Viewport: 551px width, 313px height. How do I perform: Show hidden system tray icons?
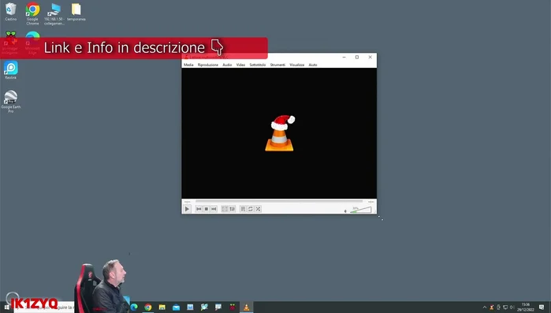tap(485, 307)
